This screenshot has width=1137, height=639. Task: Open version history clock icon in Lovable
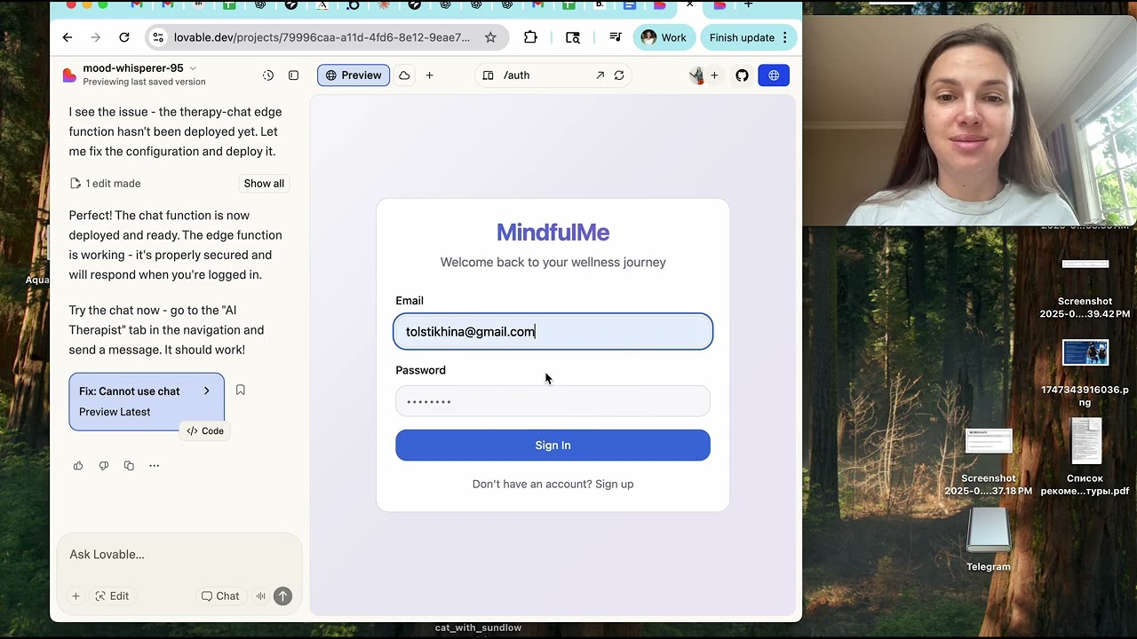click(x=268, y=75)
